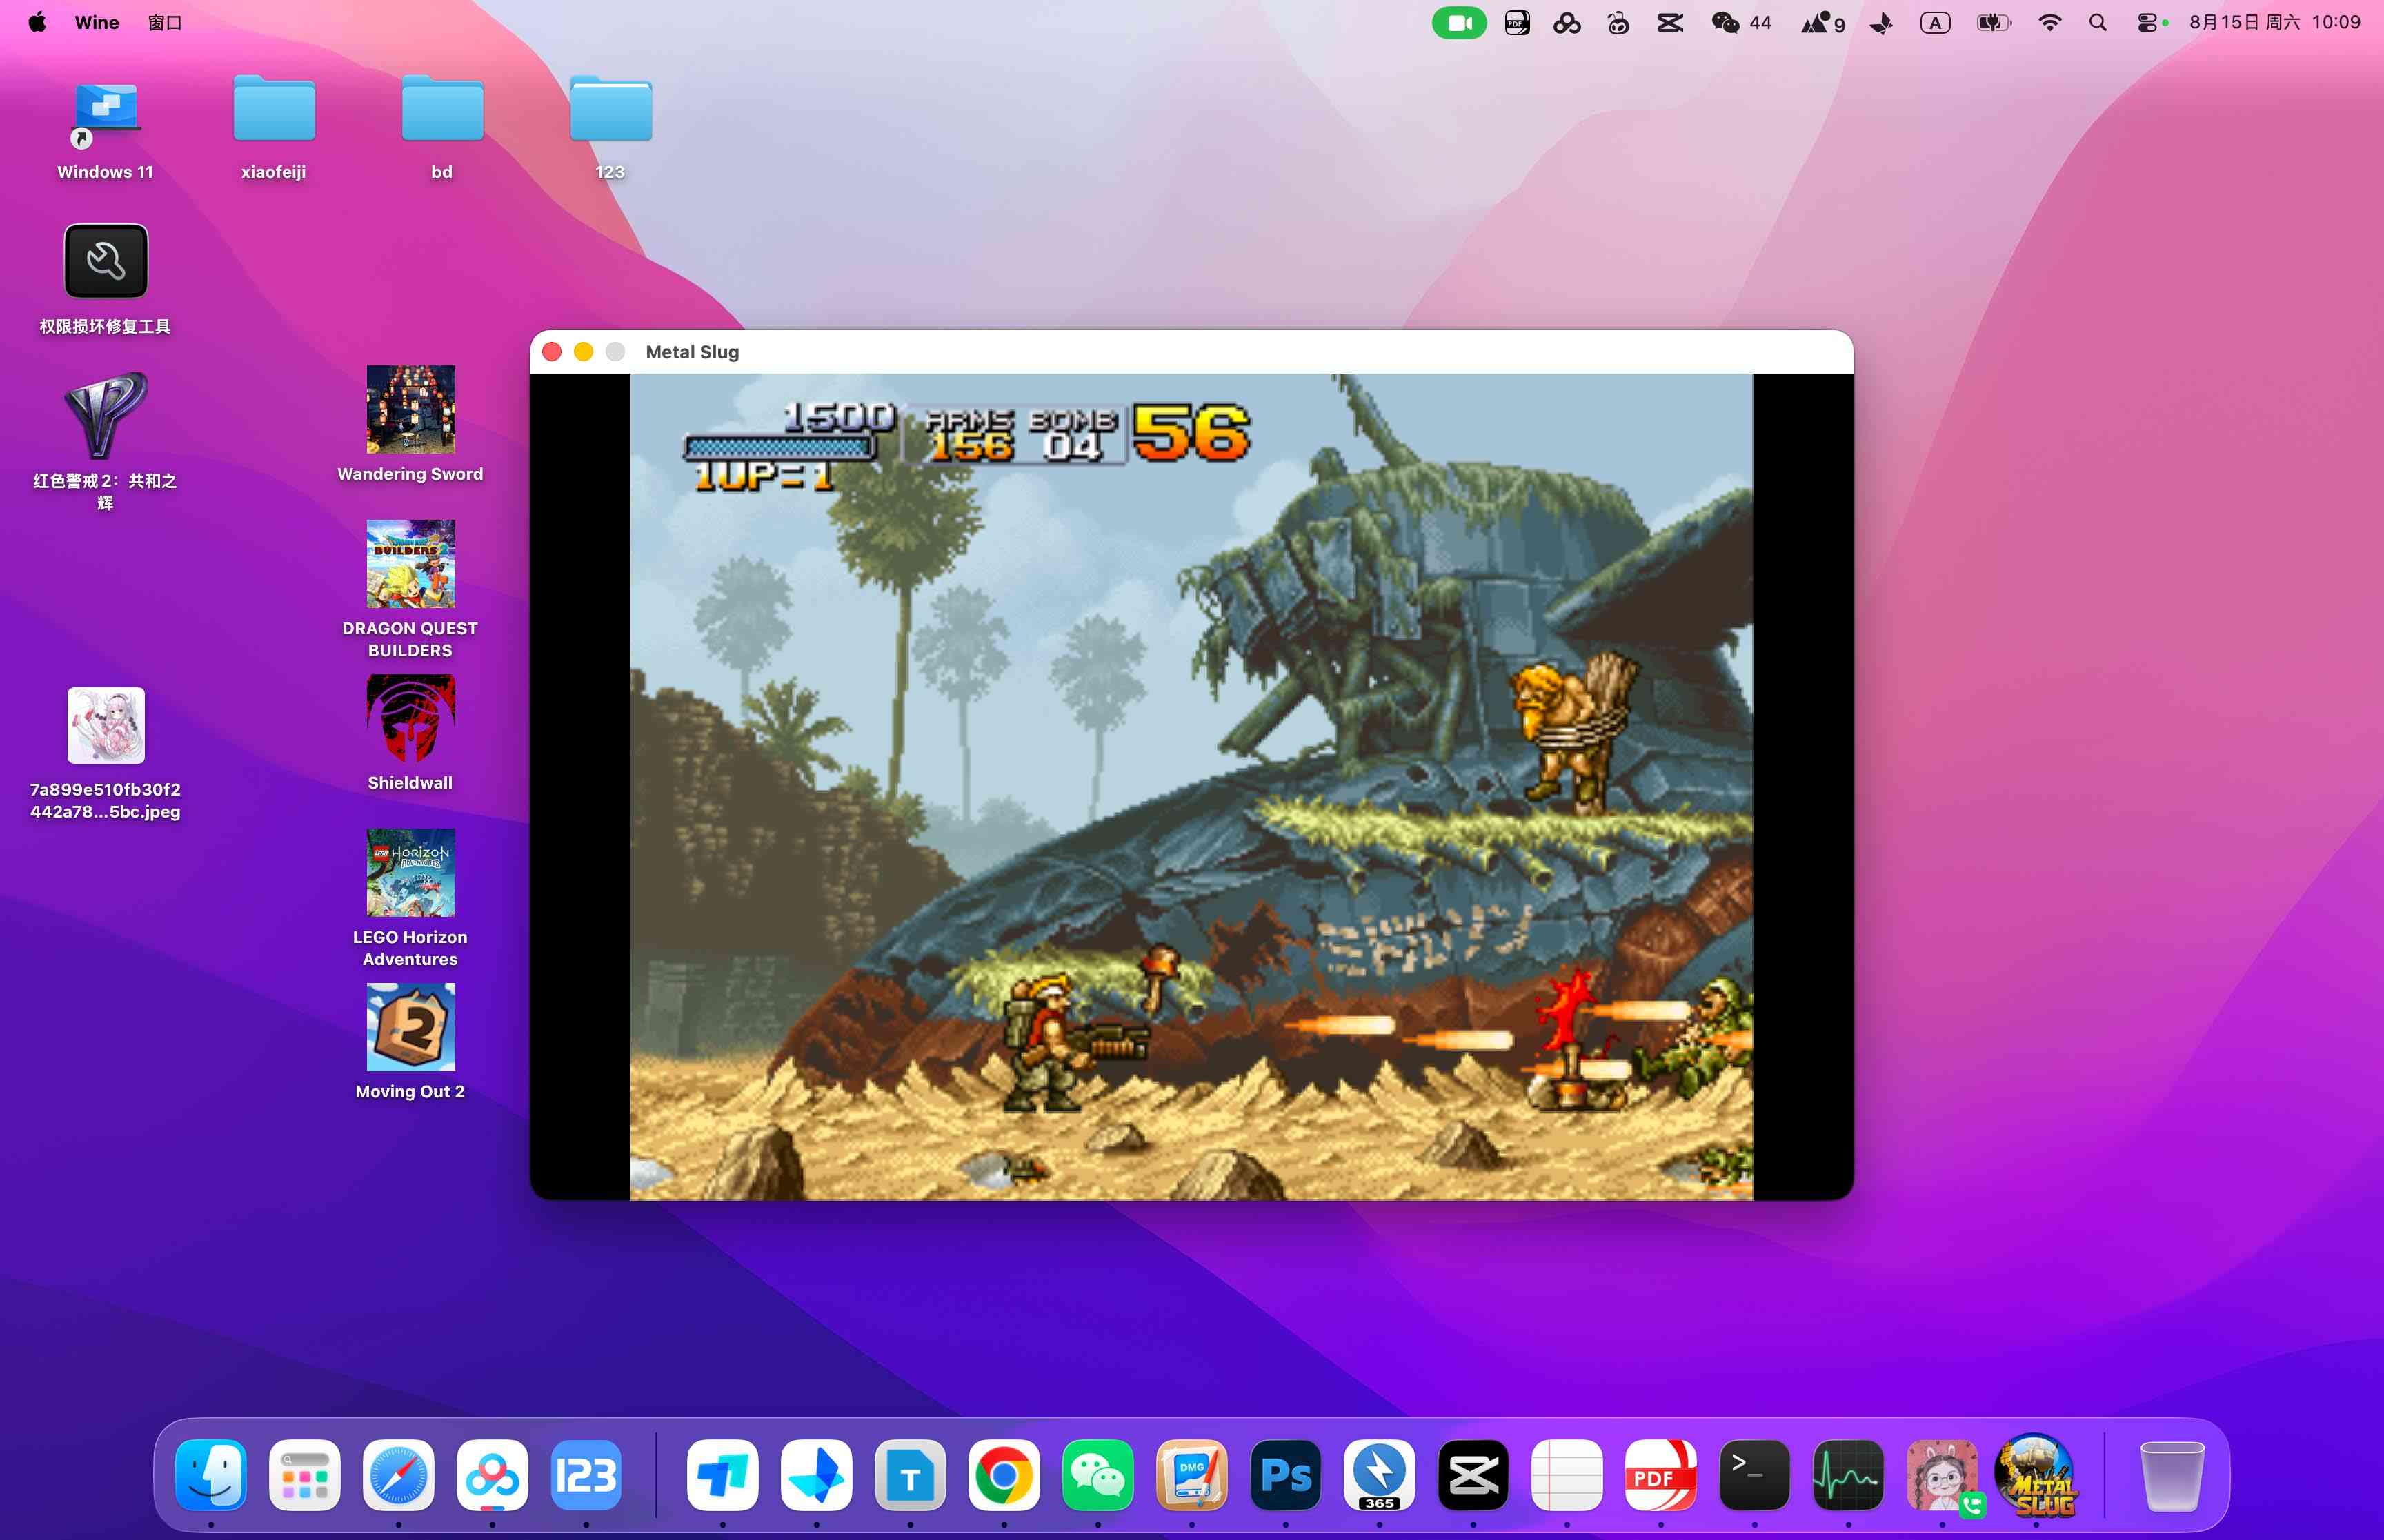Open Activity Monitor in the Dock
Image resolution: width=2384 pixels, height=1540 pixels.
(1848, 1475)
